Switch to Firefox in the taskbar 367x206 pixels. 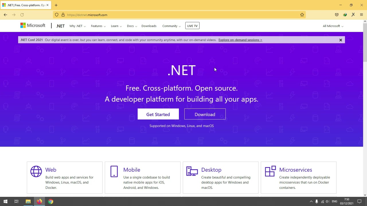pos(39,201)
